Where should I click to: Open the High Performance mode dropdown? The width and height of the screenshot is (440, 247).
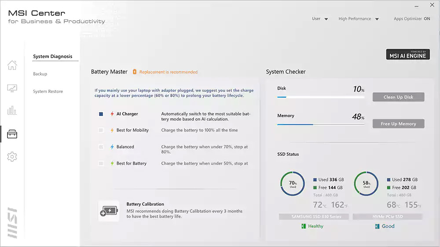[359, 19]
